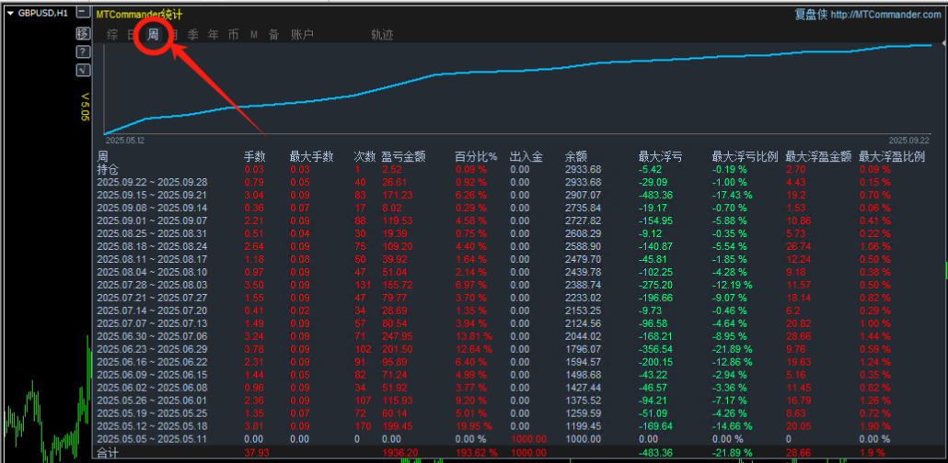Open the M magic number tab
Image resolution: width=948 pixels, height=463 pixels.
pyautogui.click(x=254, y=35)
